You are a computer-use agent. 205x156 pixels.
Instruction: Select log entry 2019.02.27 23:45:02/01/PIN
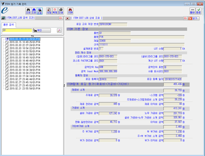pos(25,85)
